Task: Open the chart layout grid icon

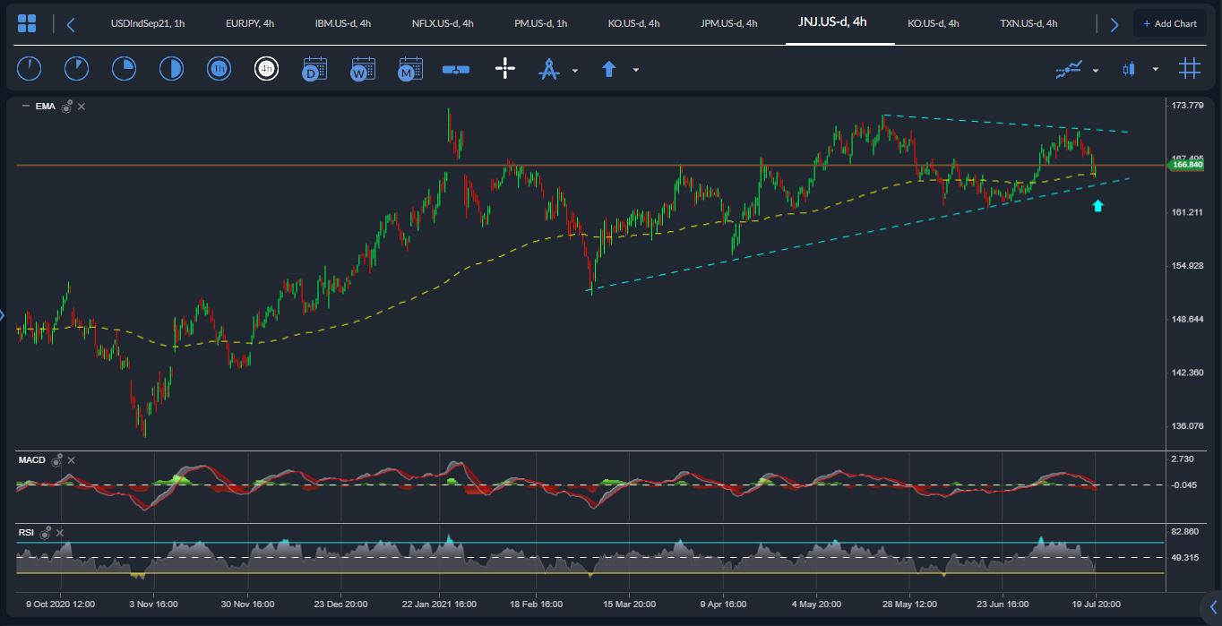Action: (x=27, y=24)
